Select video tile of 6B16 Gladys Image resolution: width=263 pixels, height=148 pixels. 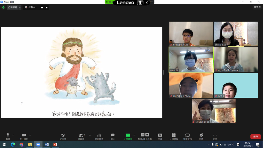[x=191, y=85]
